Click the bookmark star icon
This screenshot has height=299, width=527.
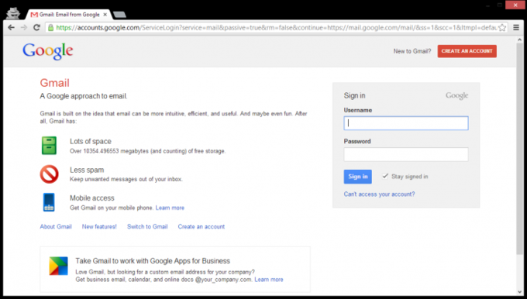click(501, 28)
